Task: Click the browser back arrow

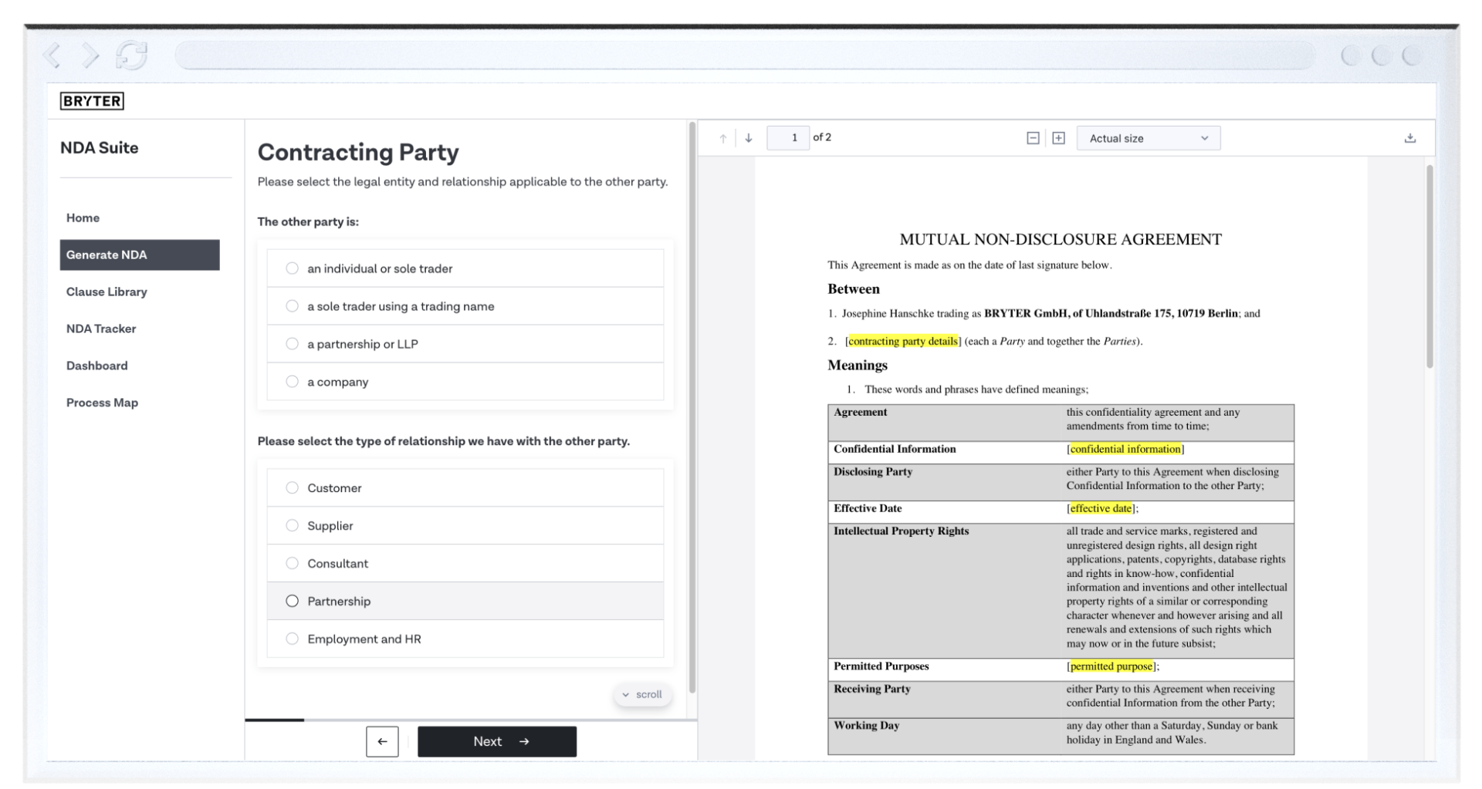Action: tap(52, 56)
